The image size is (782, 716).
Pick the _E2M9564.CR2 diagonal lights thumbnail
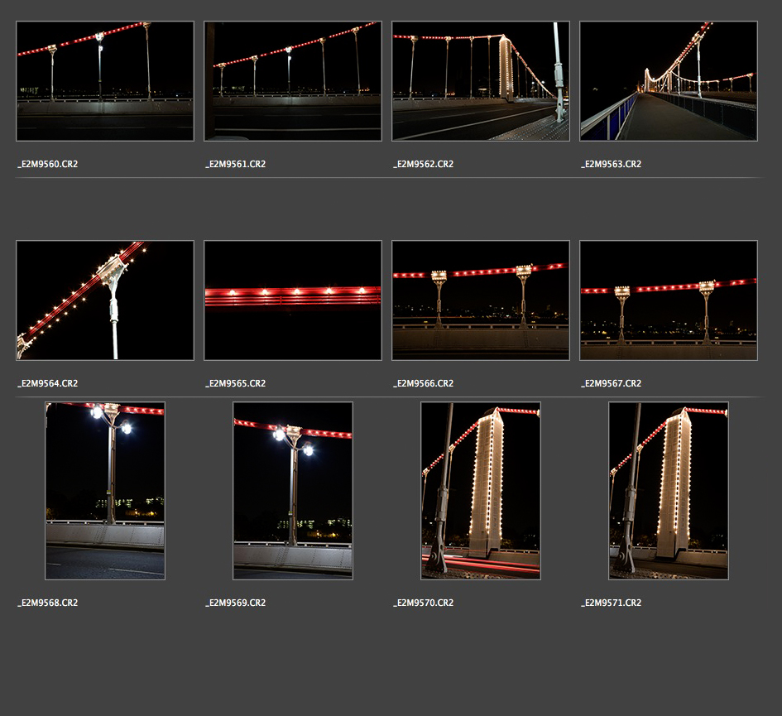pos(105,300)
